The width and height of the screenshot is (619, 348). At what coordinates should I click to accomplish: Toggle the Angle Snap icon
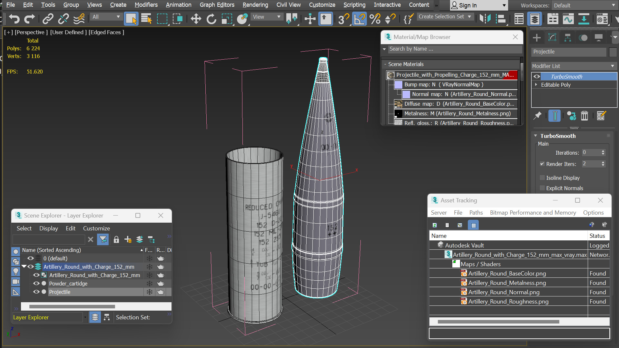[359, 19]
